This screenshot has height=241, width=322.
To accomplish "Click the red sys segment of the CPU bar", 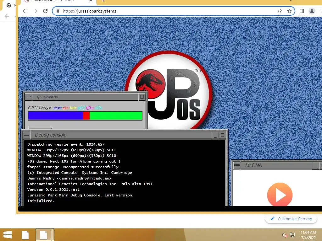I will click(86, 116).
